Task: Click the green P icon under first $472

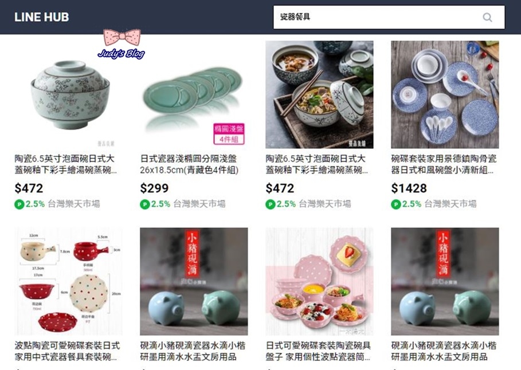Action: tap(19, 204)
